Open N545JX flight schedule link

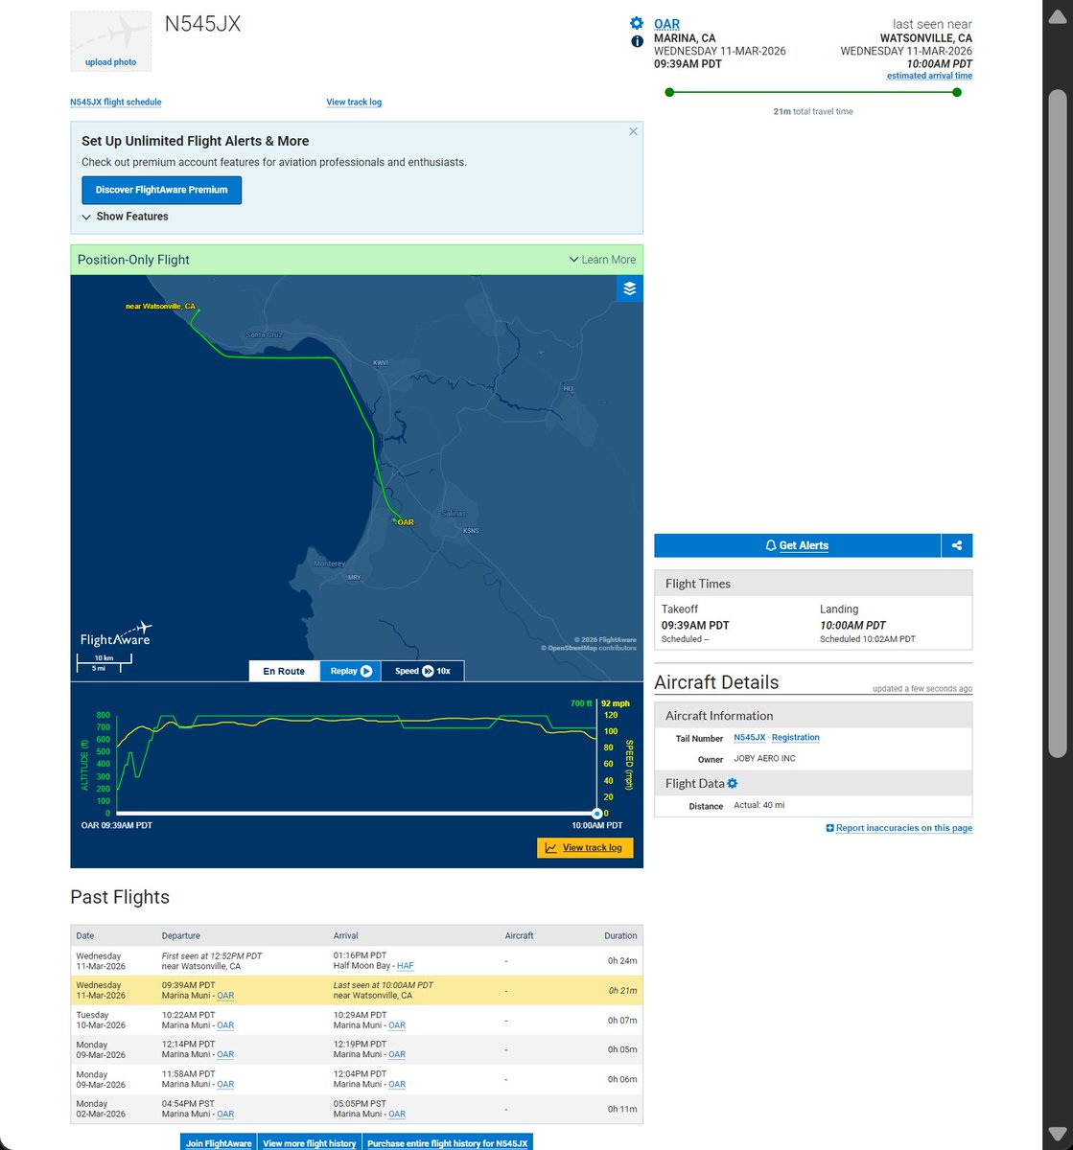coord(116,102)
